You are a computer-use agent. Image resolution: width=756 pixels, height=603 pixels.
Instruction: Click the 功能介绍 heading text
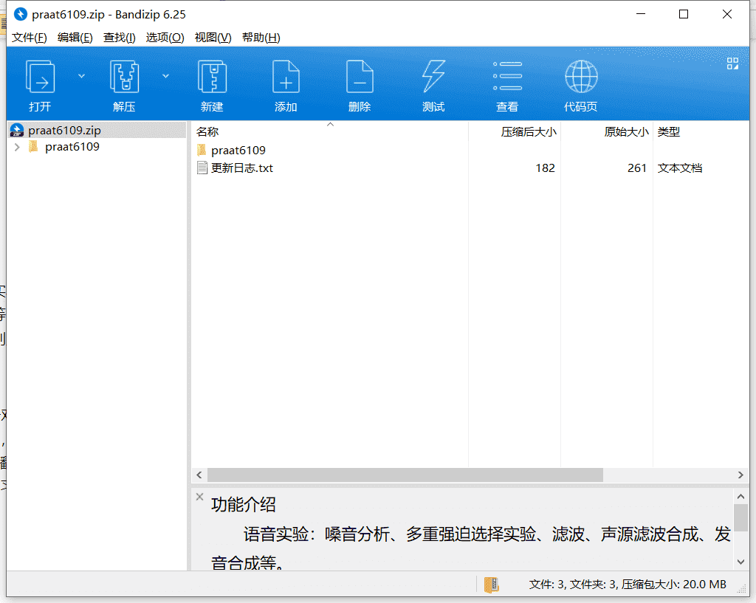click(x=244, y=505)
